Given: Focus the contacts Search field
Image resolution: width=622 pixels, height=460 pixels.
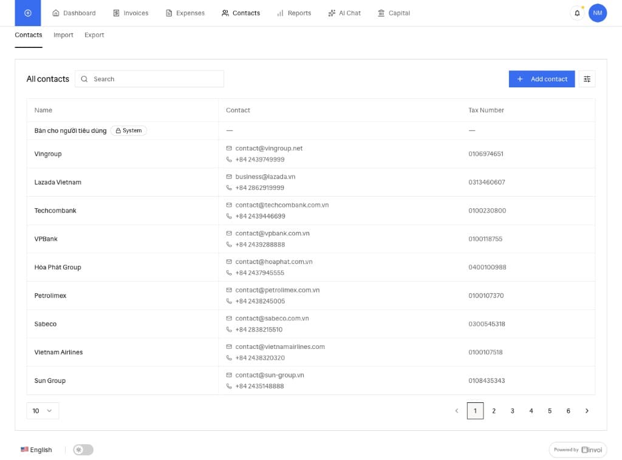Looking at the screenshot, I should [149, 79].
